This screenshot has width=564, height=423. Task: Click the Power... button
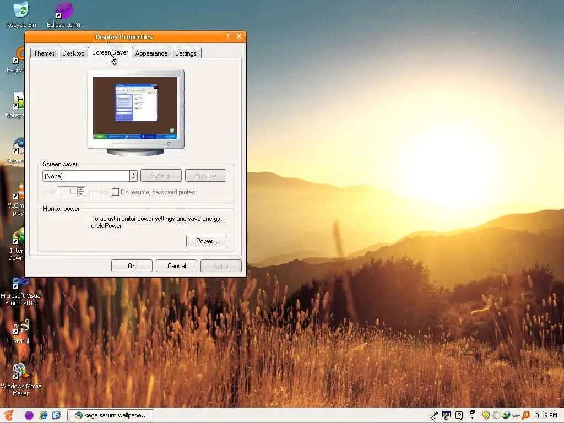207,241
